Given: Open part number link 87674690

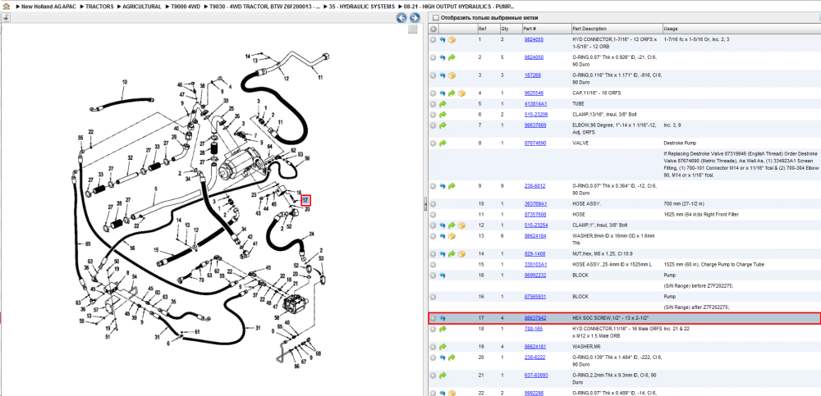Looking at the screenshot, I should [535, 143].
